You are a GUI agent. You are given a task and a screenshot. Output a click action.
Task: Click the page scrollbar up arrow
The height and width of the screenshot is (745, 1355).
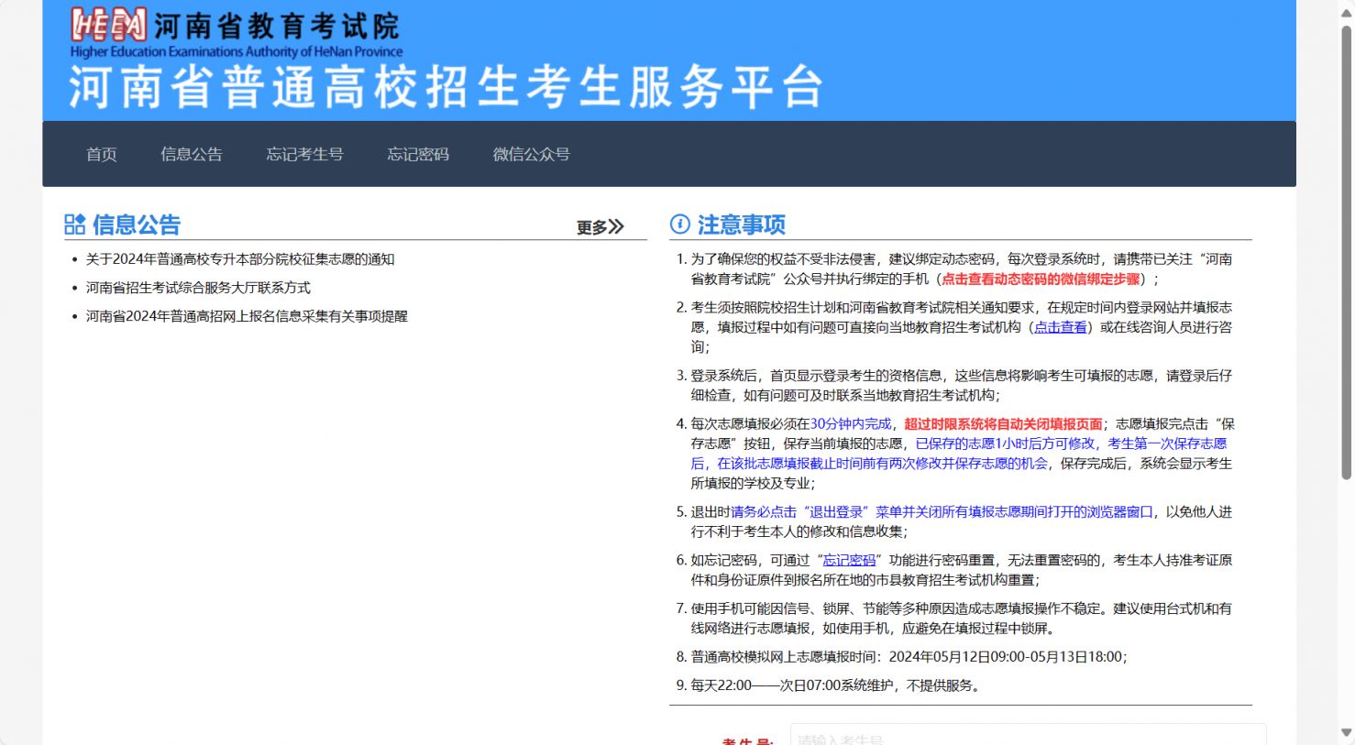point(1346,13)
